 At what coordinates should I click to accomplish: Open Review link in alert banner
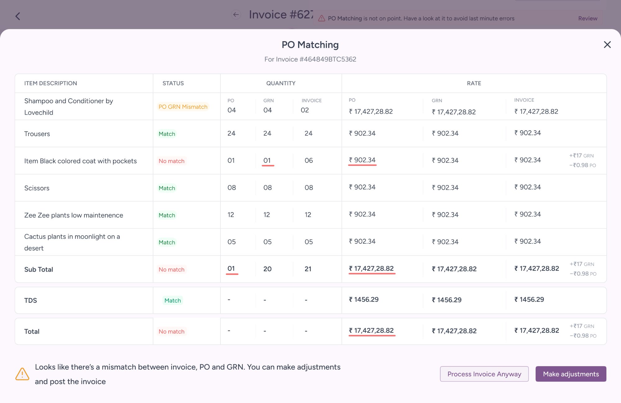click(587, 18)
